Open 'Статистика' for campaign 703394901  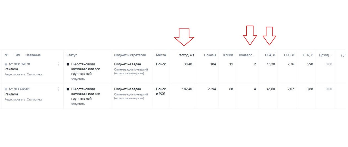(x=34, y=100)
